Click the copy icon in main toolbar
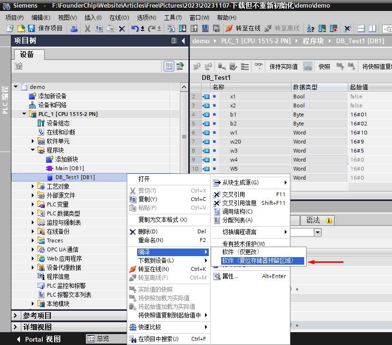This screenshot has width=392, height=345. coord(99,29)
